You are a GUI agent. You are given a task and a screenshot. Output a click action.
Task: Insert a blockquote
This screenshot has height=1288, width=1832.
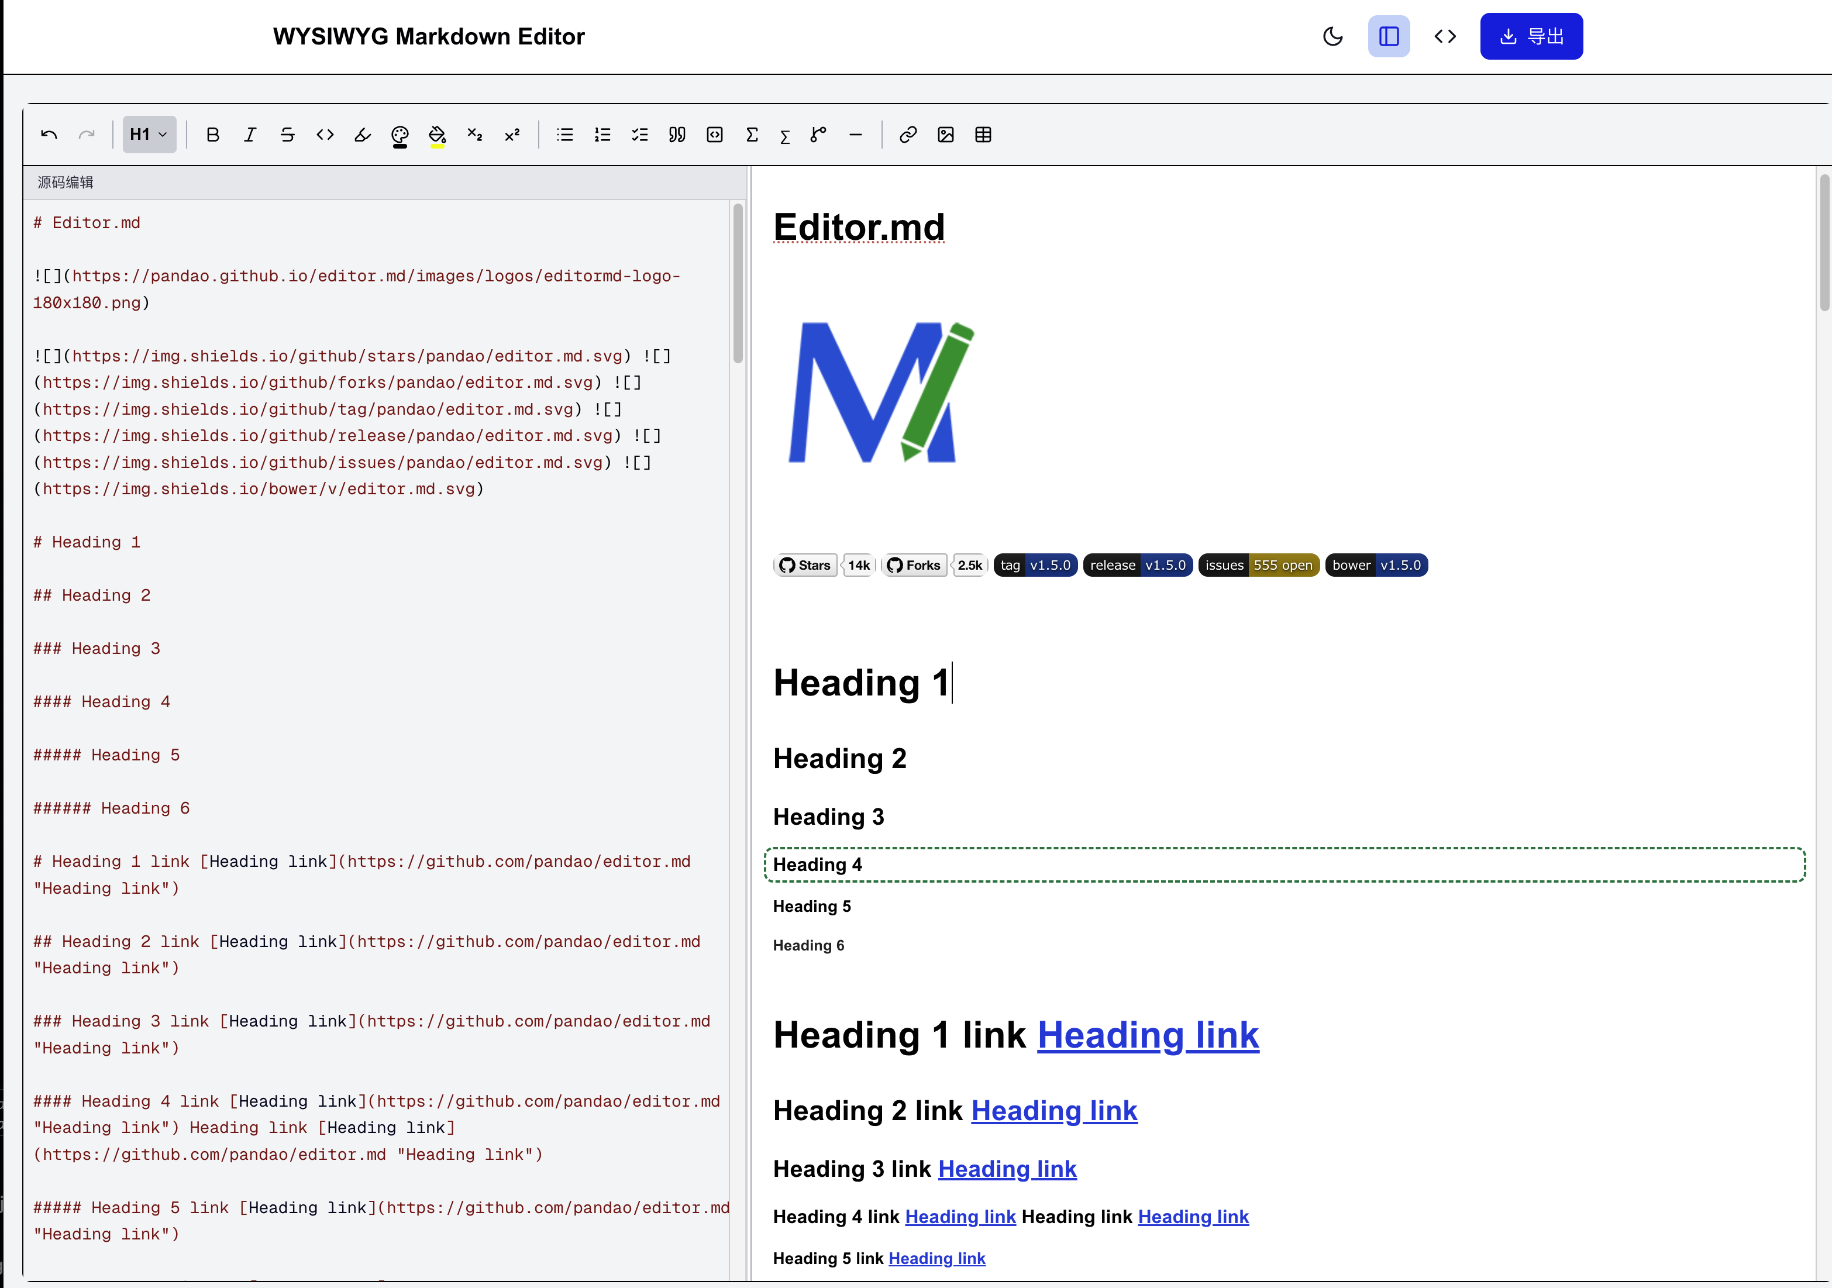point(677,135)
